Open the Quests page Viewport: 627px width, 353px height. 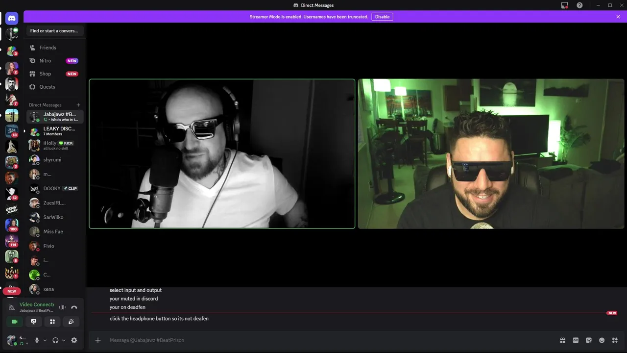pyautogui.click(x=55, y=87)
